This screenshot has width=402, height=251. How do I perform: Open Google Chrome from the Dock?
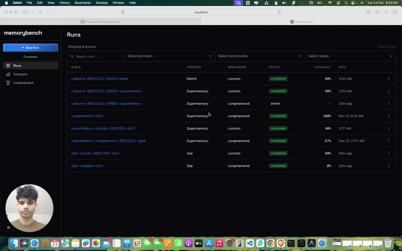[270, 243]
